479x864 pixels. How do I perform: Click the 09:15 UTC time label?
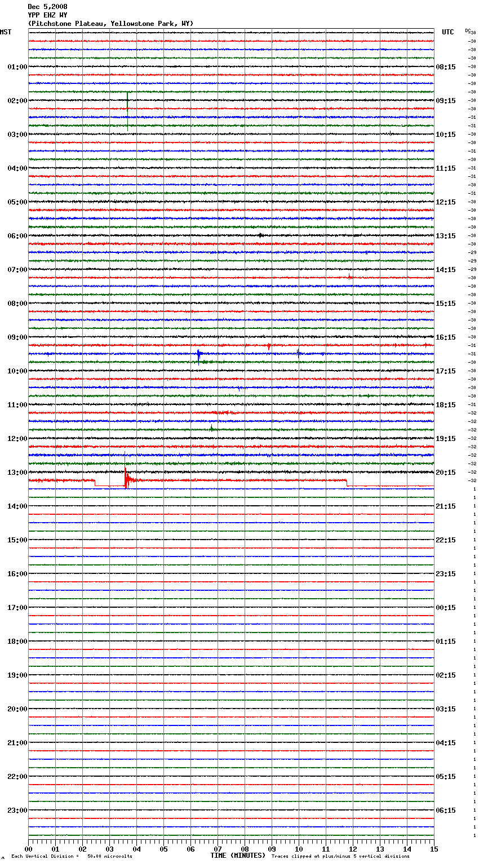pos(446,101)
